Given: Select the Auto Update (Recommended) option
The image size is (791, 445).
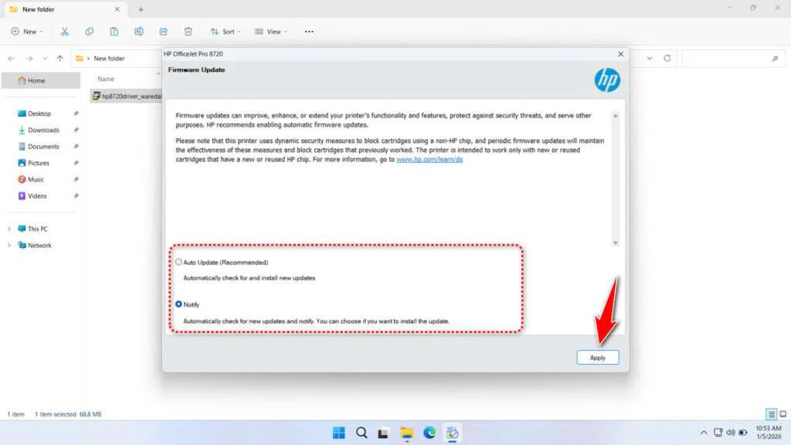Looking at the screenshot, I should tap(179, 262).
